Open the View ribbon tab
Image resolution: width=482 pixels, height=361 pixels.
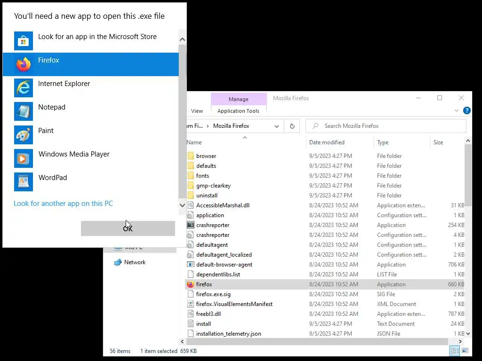[197, 111]
